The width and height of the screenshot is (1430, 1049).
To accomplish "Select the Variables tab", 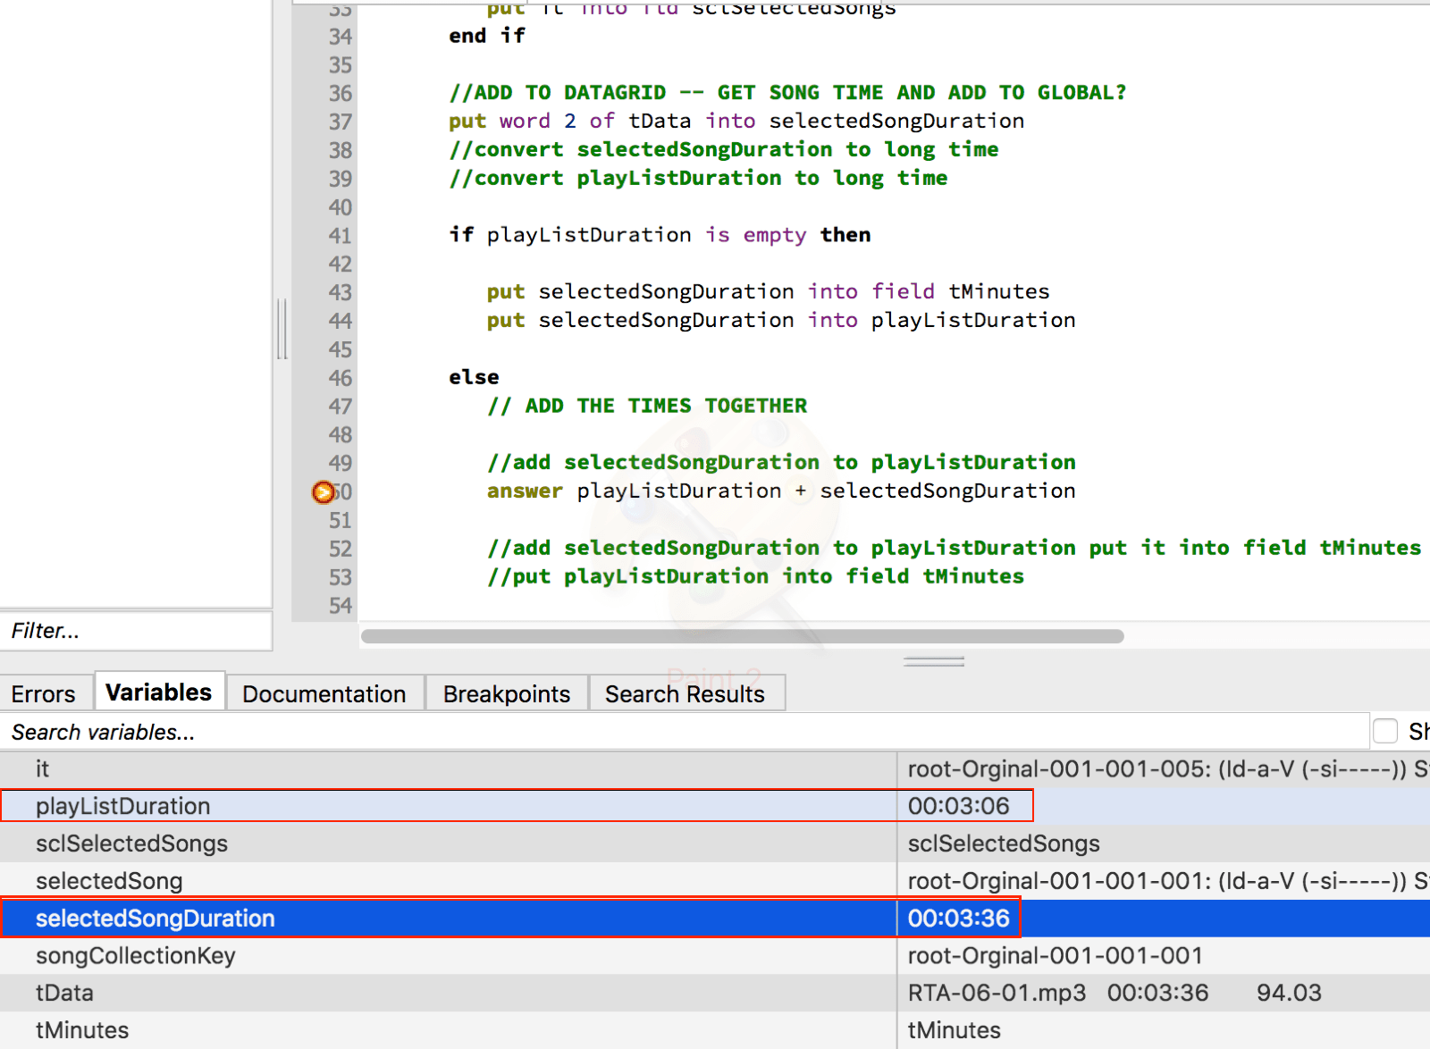I will click(158, 692).
